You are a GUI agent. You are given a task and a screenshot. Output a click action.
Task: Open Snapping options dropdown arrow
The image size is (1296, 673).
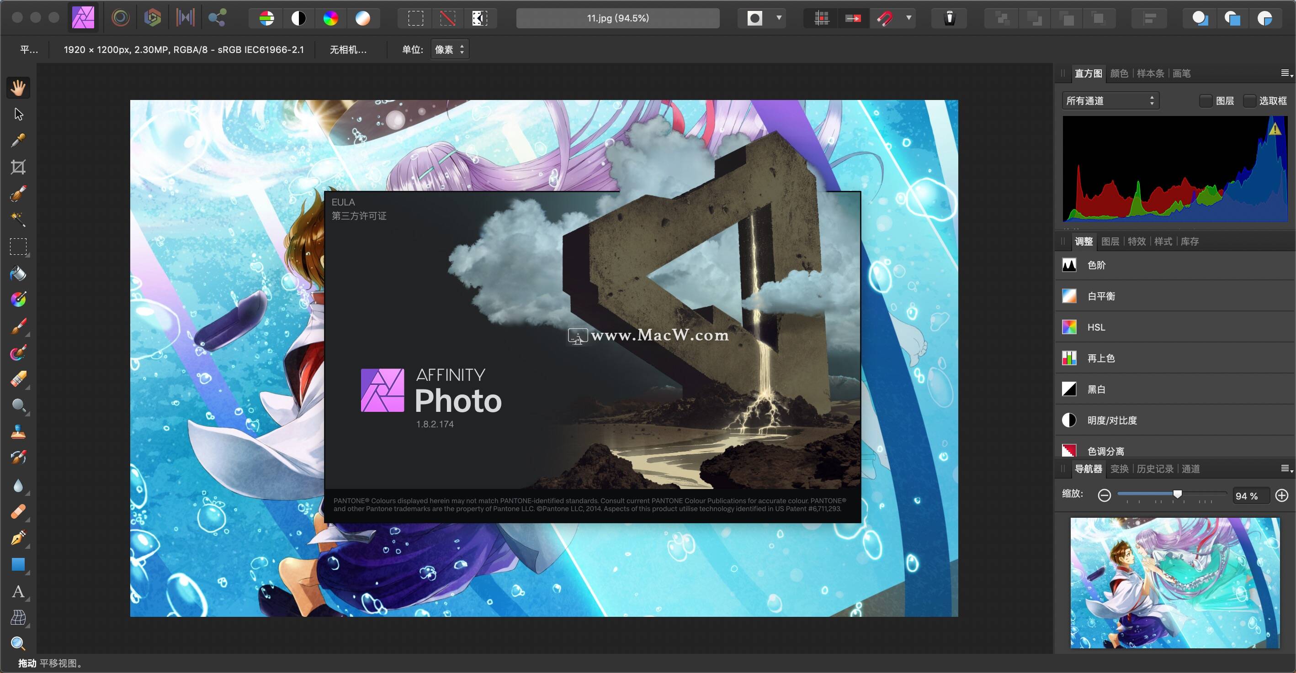coord(909,18)
